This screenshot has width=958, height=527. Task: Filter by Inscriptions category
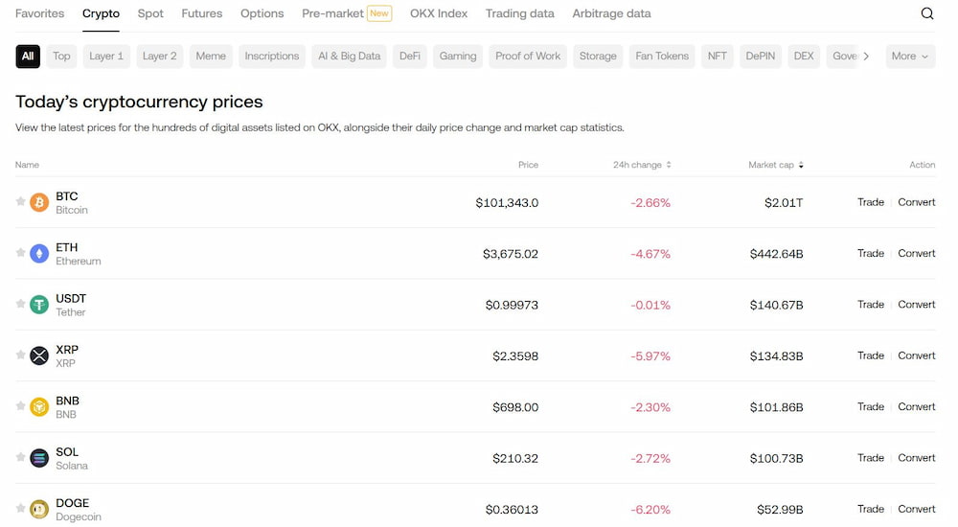coord(272,57)
